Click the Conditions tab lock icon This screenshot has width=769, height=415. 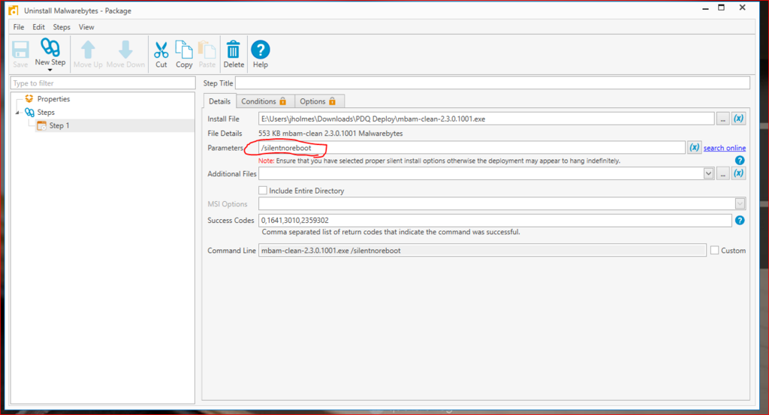point(283,101)
